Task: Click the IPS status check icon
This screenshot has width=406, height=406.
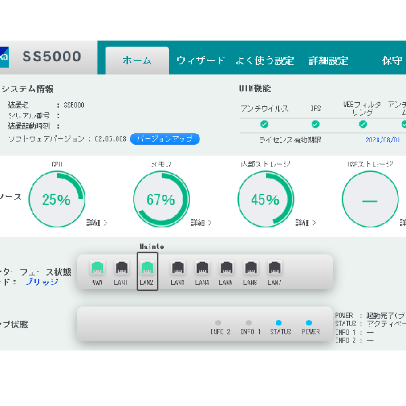Action: pyautogui.click(x=315, y=125)
